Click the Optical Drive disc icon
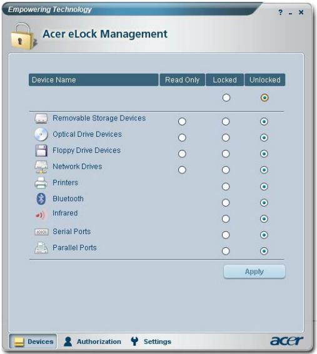The width and height of the screenshot is (317, 354). click(x=41, y=134)
